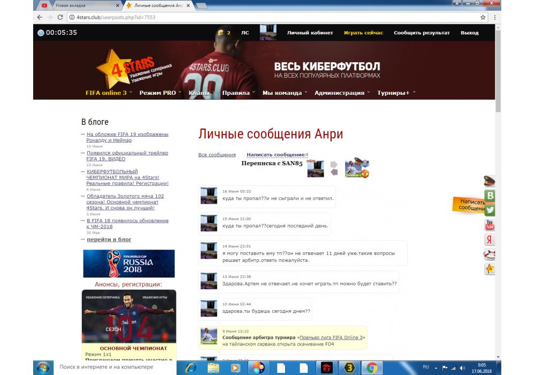Click sender avatar on 16 Июня 00:33 message
Viewport: 535px width, 375px height.
pyautogui.click(x=209, y=196)
